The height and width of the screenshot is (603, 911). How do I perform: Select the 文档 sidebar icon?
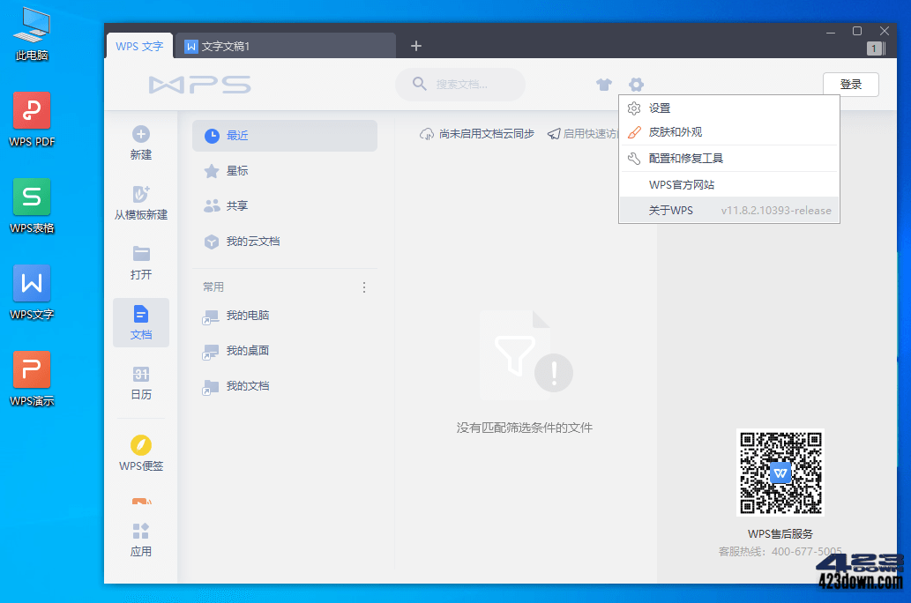(141, 323)
